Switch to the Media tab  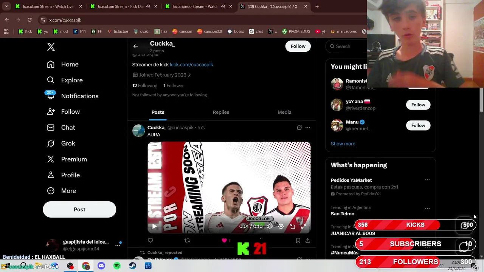pyautogui.click(x=284, y=112)
